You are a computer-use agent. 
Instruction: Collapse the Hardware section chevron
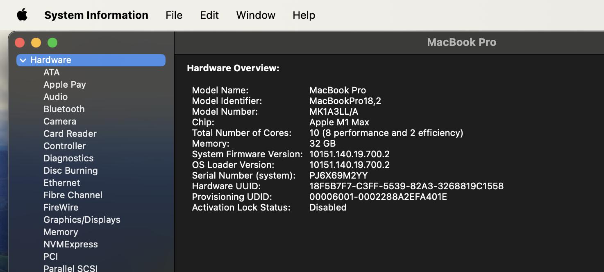point(23,60)
